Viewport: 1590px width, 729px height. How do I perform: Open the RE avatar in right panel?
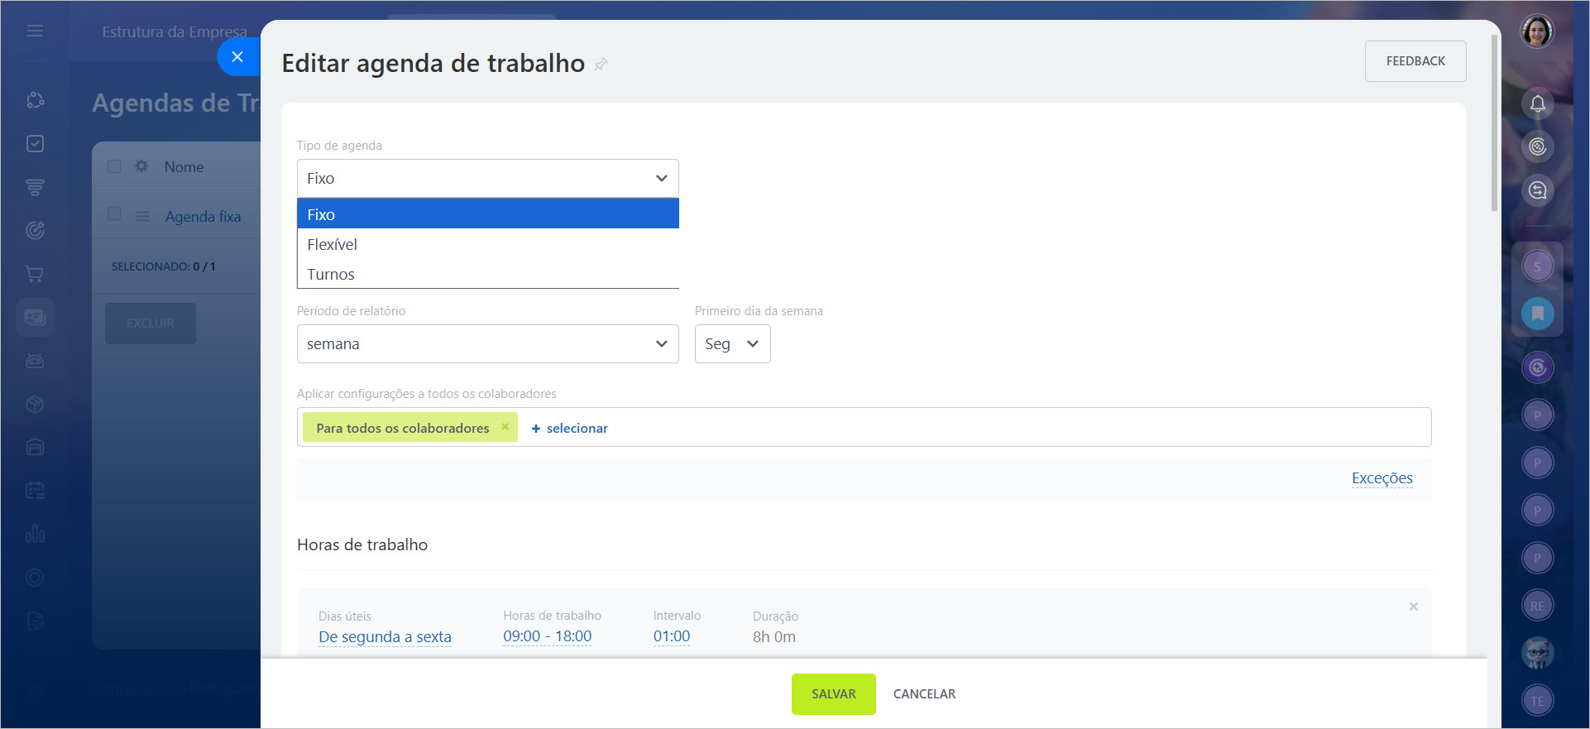(x=1537, y=606)
